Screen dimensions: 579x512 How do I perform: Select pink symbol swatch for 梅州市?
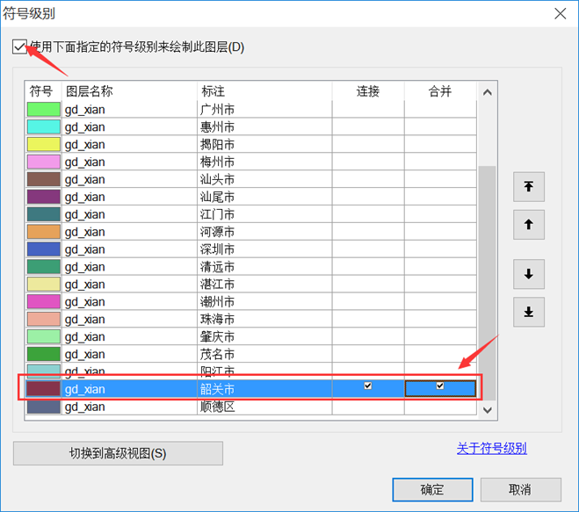44,162
